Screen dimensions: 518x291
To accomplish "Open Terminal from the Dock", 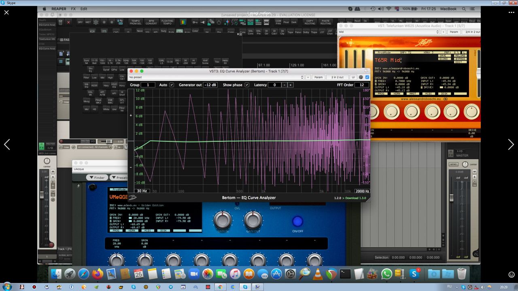I will (x=345, y=274).
